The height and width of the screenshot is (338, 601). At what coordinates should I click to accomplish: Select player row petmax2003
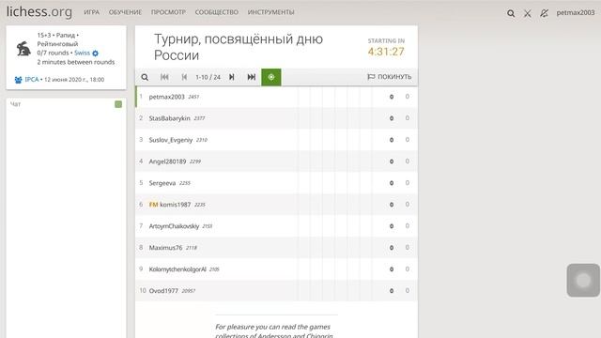point(276,97)
